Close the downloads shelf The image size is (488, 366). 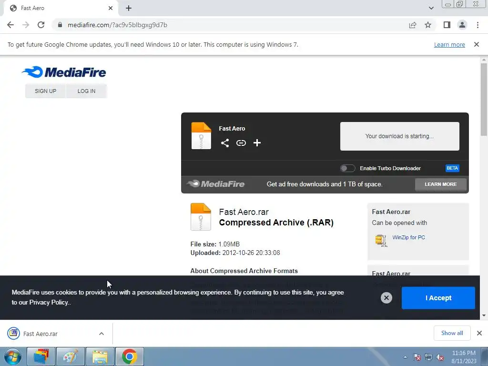pyautogui.click(x=479, y=333)
